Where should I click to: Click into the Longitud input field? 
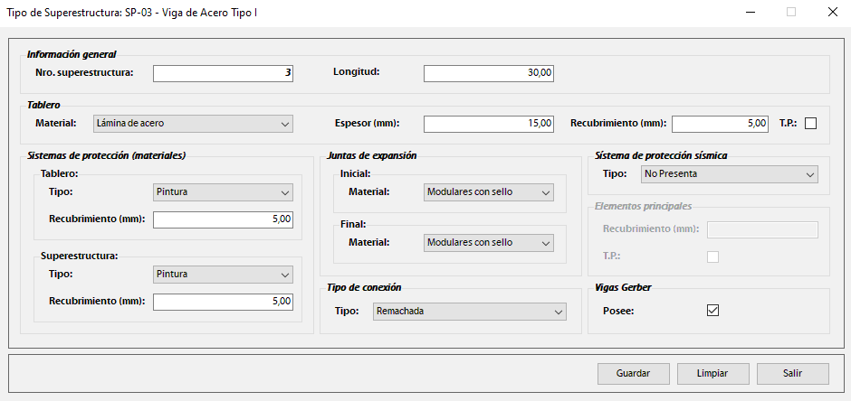coord(488,73)
